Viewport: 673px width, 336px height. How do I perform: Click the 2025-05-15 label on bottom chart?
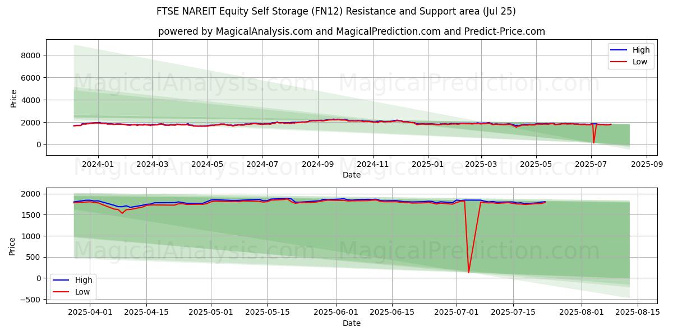(267, 313)
